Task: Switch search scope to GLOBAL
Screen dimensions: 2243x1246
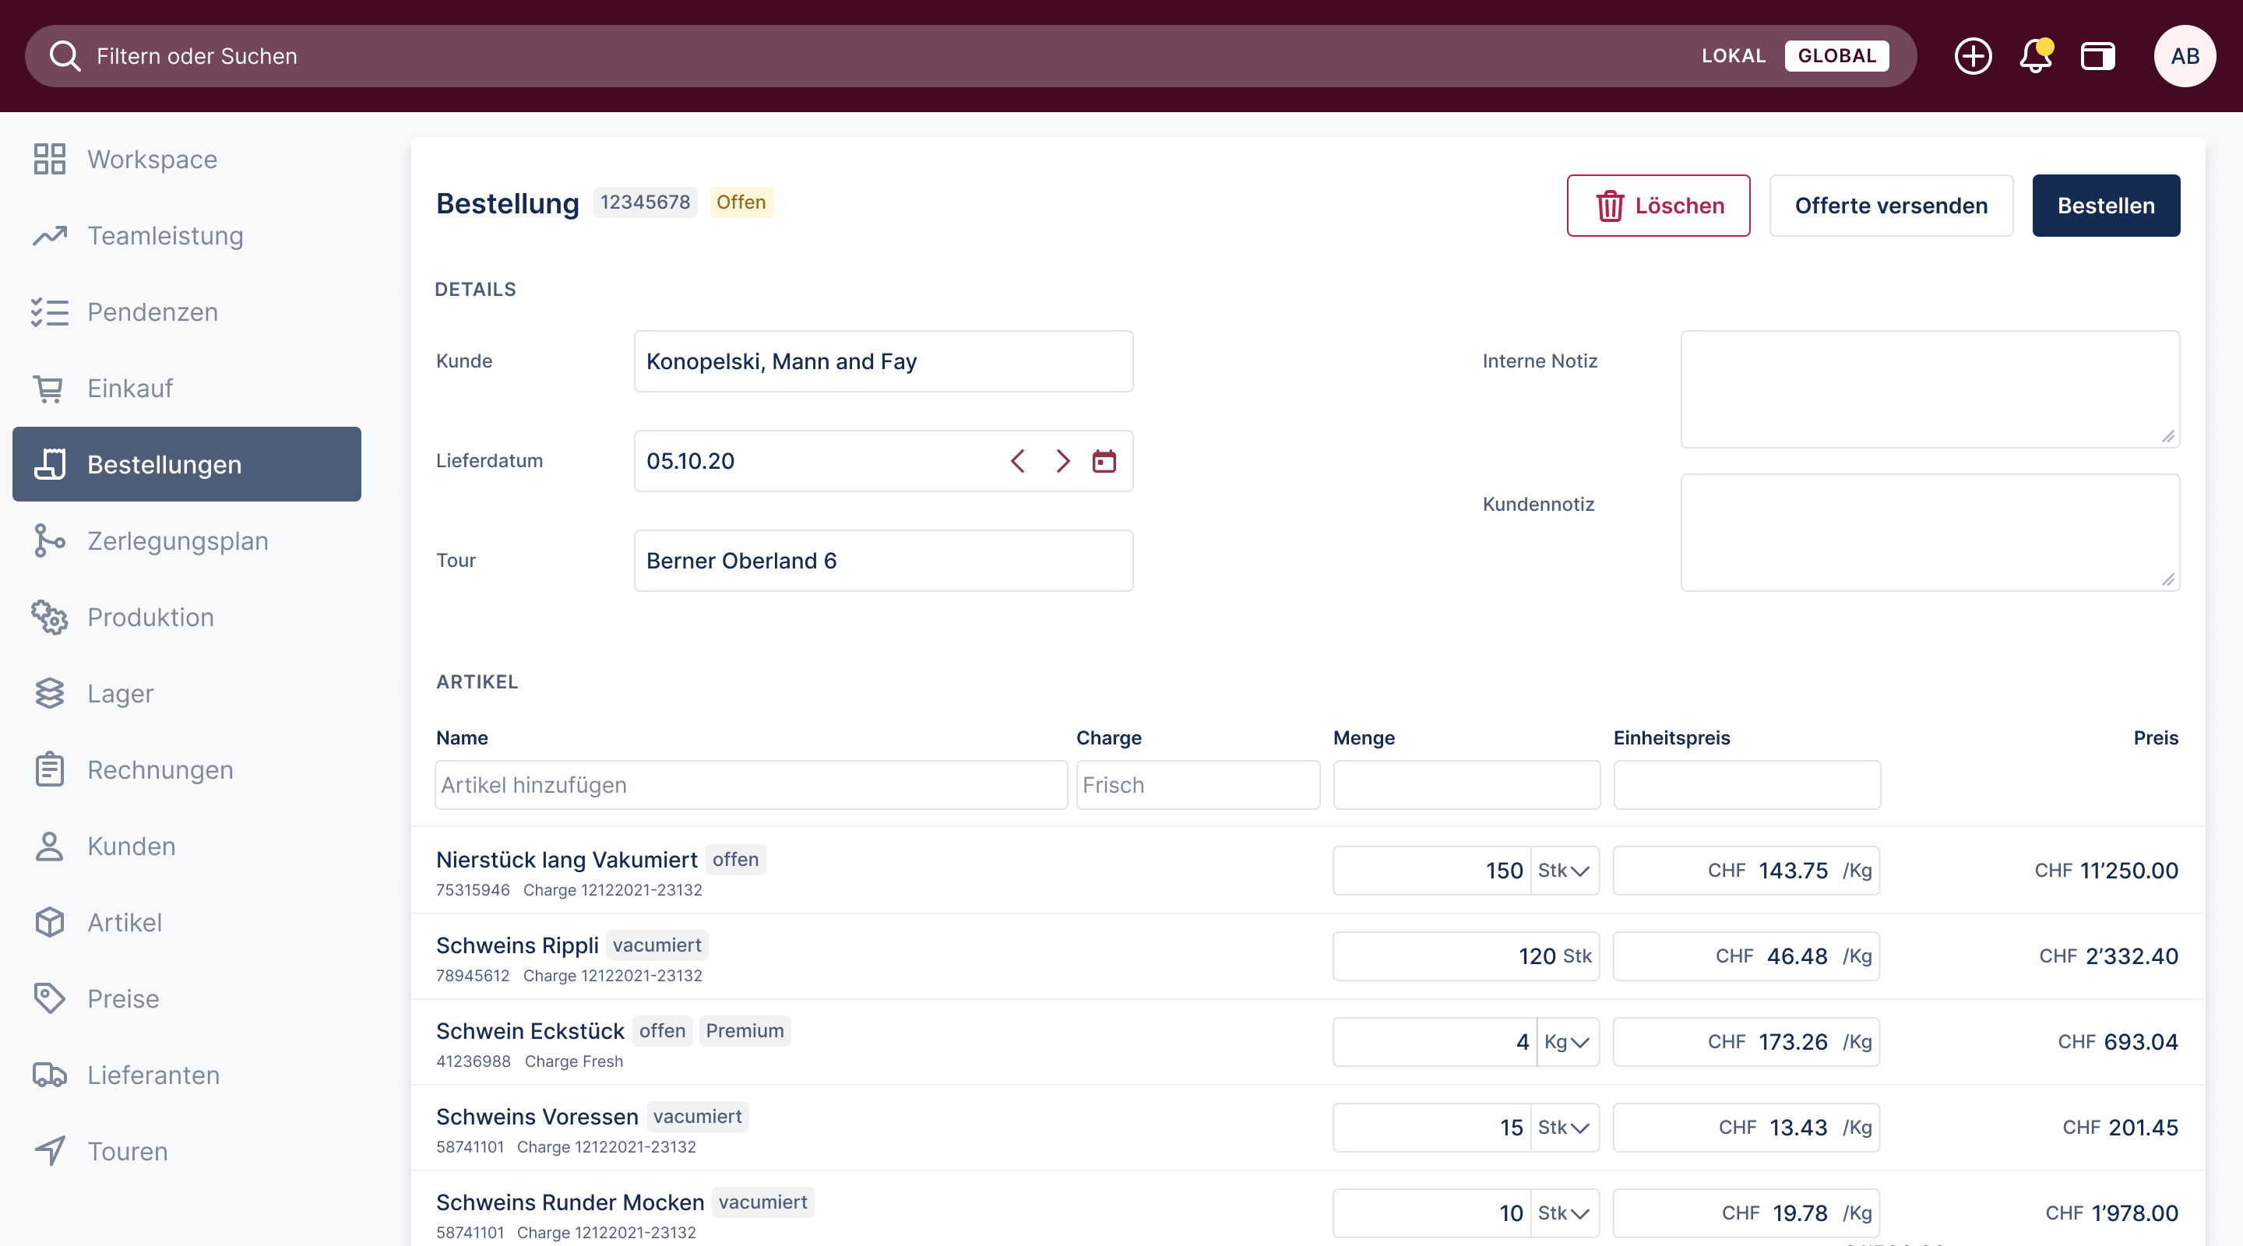Action: (x=1836, y=56)
